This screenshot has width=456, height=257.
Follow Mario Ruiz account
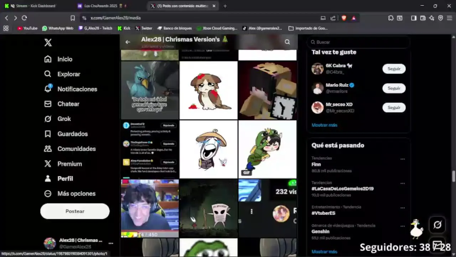(394, 88)
